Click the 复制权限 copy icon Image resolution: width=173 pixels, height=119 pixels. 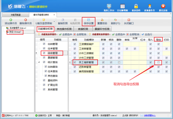[x=63, y=20]
